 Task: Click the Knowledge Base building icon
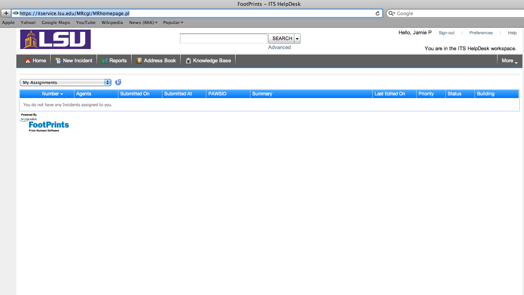(x=188, y=61)
